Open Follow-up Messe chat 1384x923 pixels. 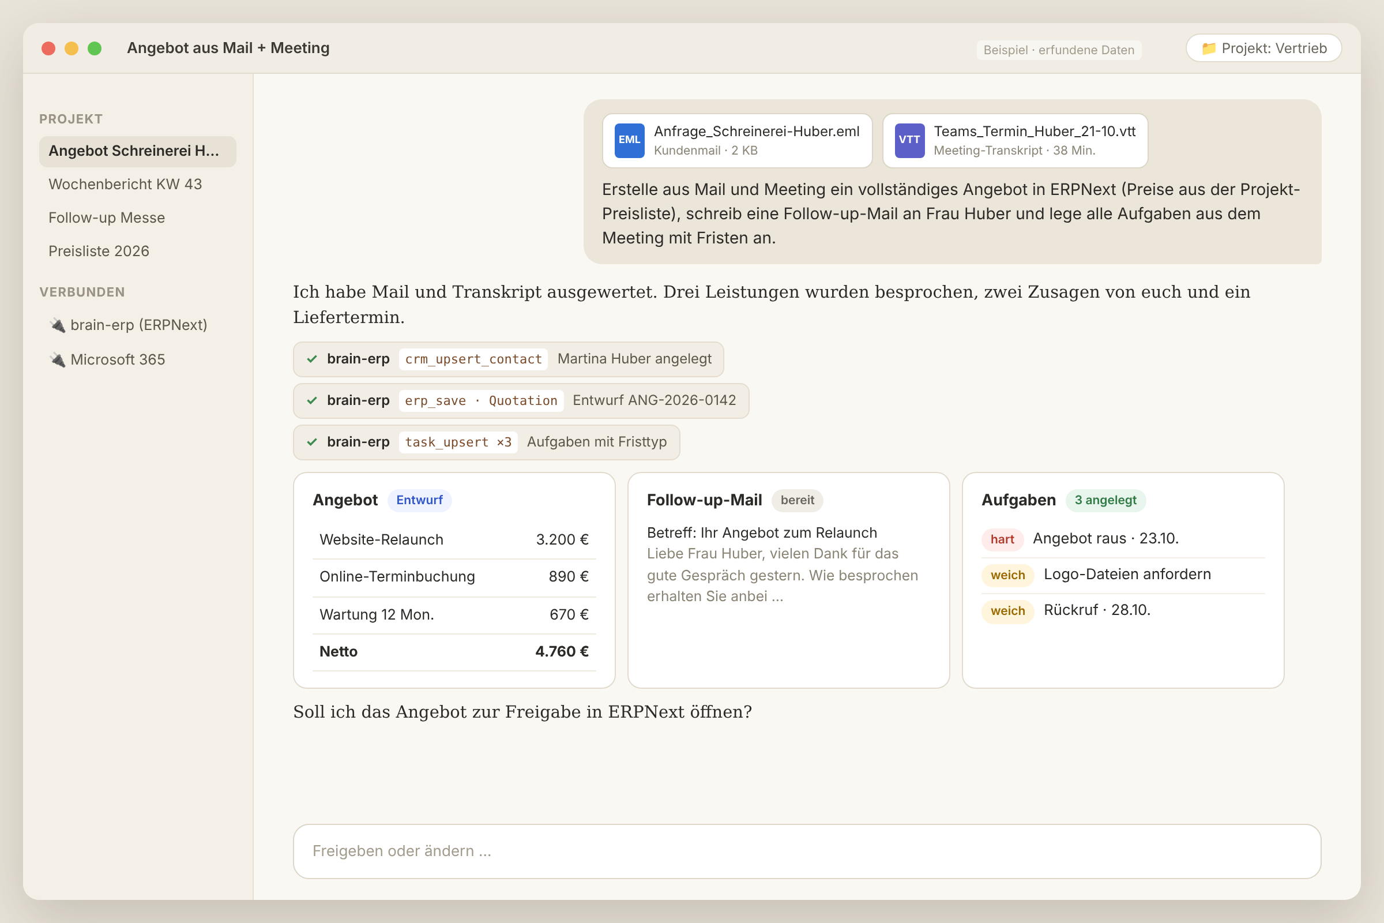coord(138,218)
